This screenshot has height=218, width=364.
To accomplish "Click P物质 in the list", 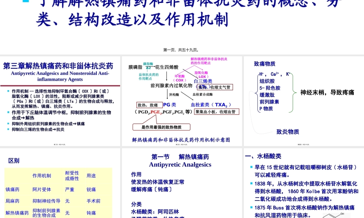I will 266,109.
